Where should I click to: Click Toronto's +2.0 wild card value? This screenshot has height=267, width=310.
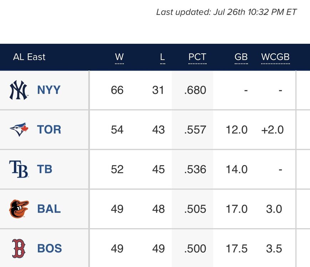tap(273, 130)
